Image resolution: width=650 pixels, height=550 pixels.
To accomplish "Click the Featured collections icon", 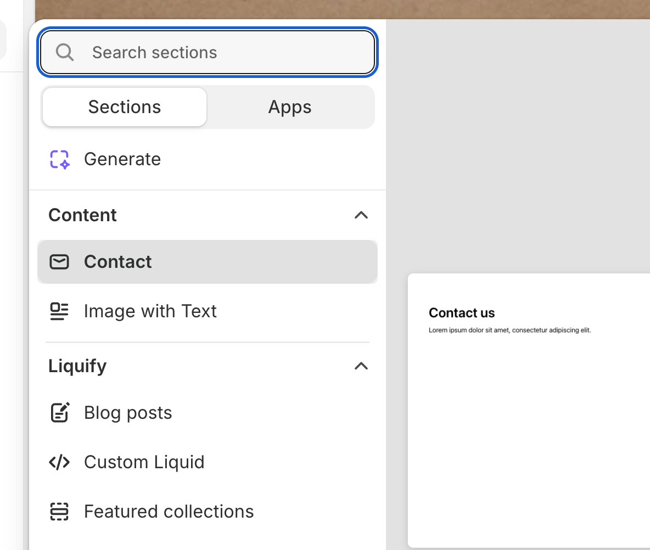I will (x=59, y=512).
